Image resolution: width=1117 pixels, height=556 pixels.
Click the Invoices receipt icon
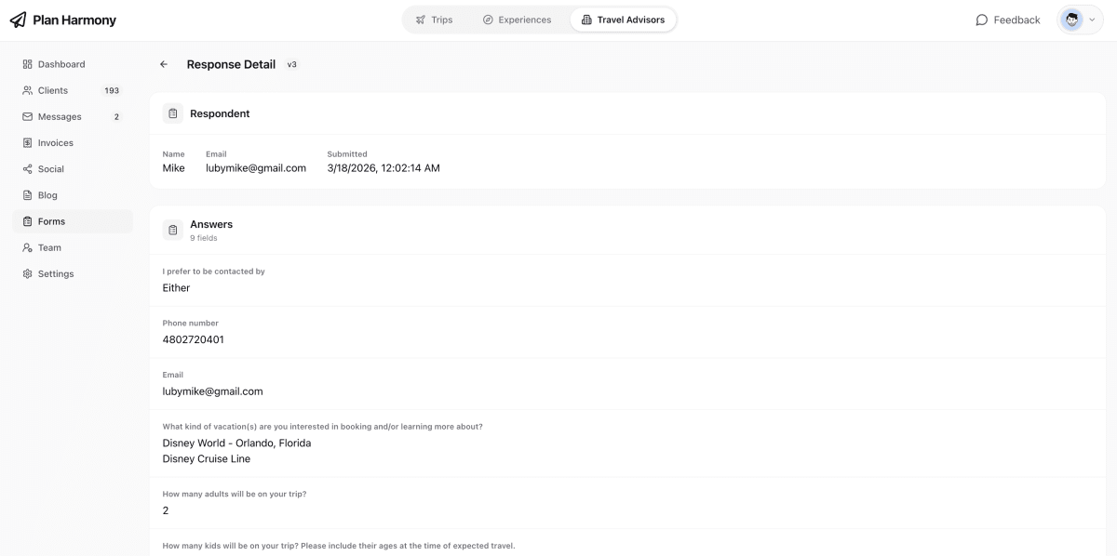click(27, 143)
